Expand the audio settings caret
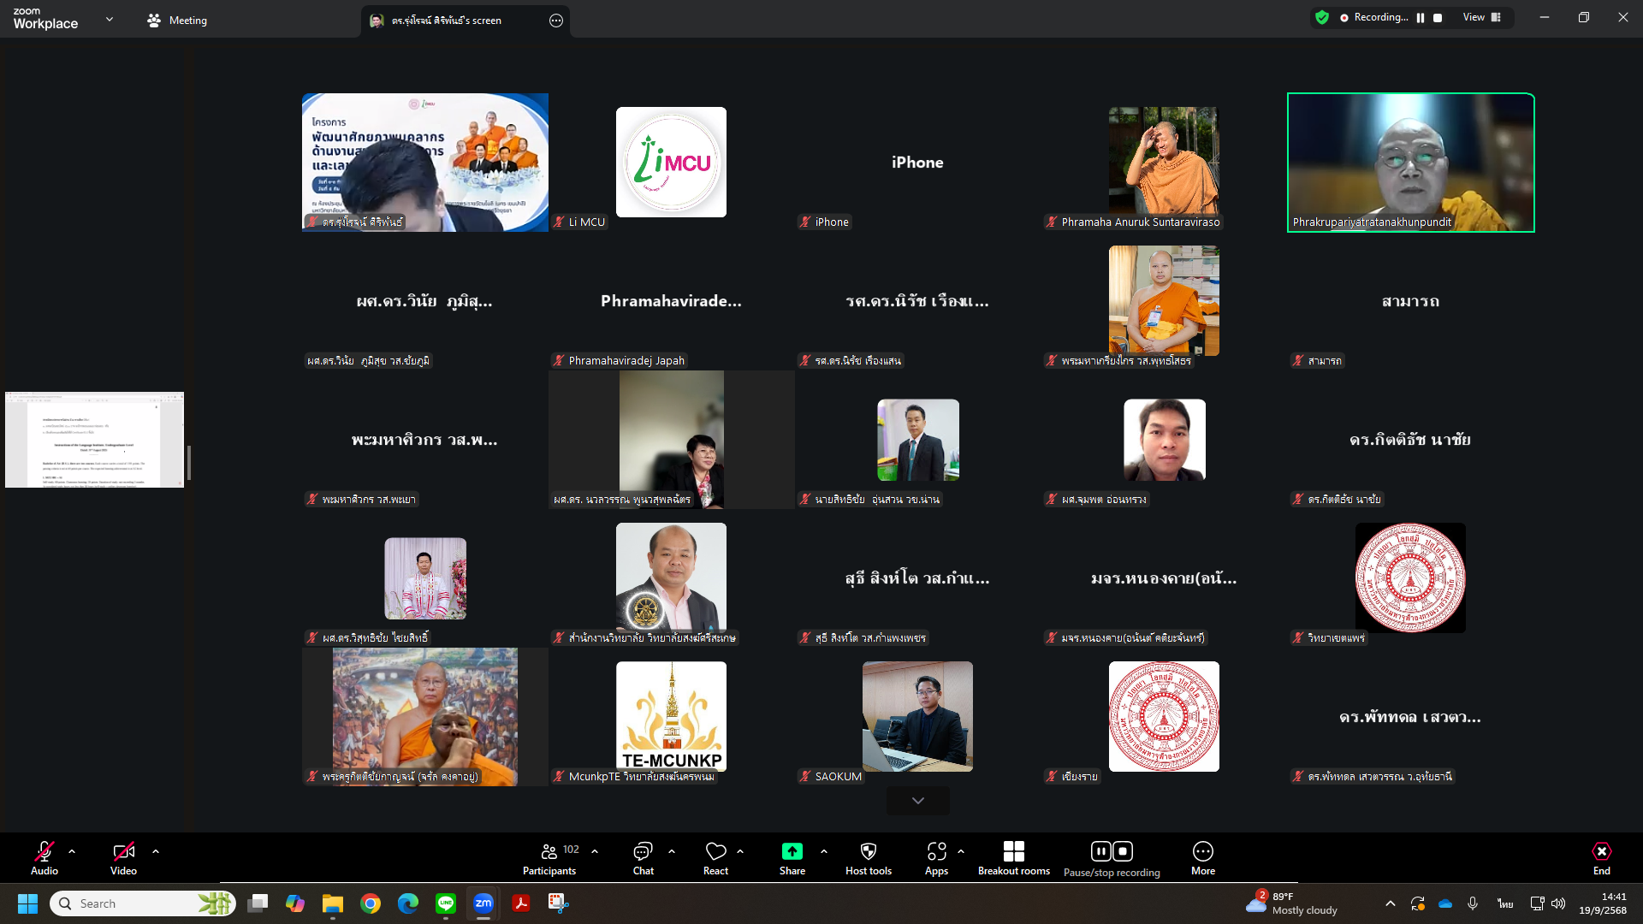This screenshot has width=1643, height=924. pyautogui.click(x=72, y=852)
